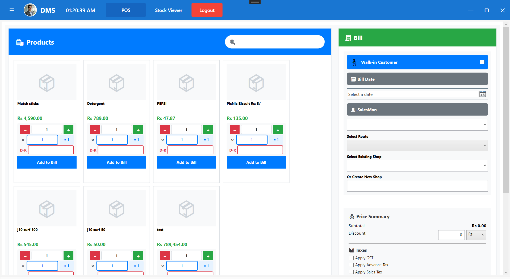Click the Price Summary money bag icon
This screenshot has height=279, width=510.
(x=352, y=217)
